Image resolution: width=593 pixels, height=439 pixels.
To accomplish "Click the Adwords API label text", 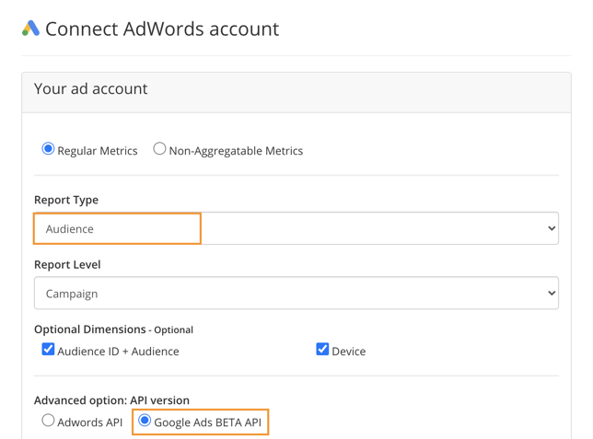I will (90, 422).
